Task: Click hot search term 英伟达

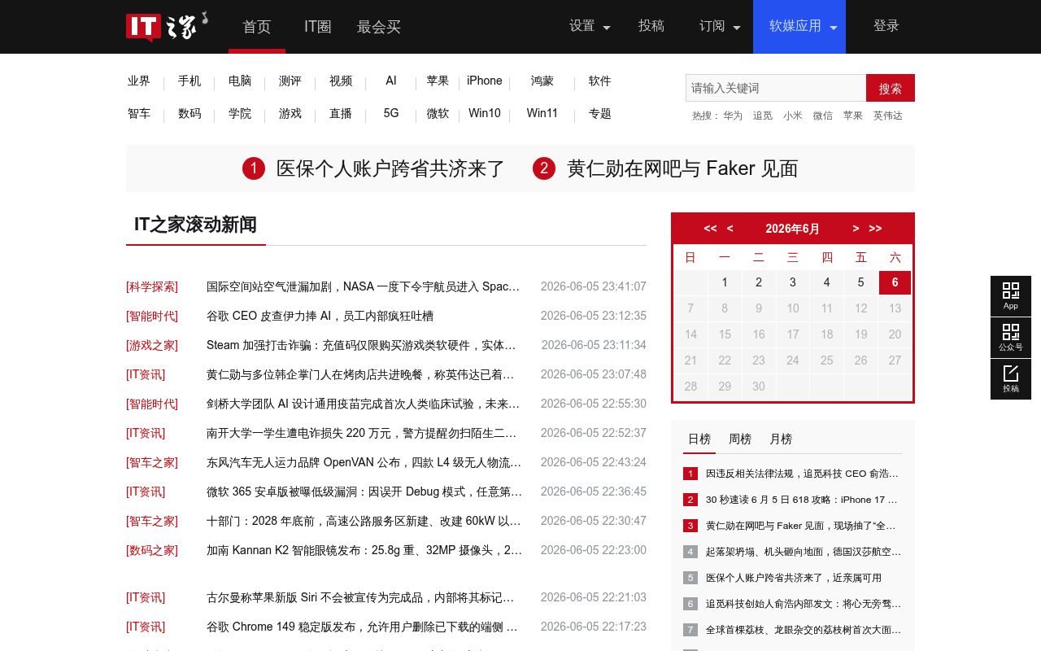Action: point(888,116)
